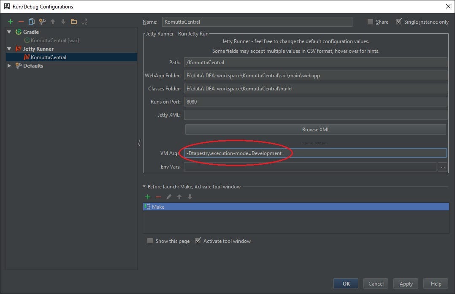Copy the selected configuration
The height and width of the screenshot is (294, 455).
31,21
